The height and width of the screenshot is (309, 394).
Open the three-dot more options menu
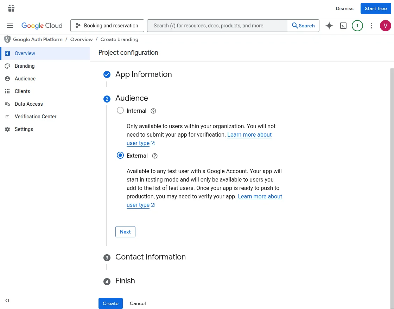click(371, 26)
